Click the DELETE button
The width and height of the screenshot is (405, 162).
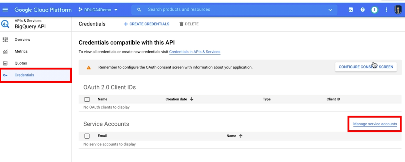[x=189, y=24]
